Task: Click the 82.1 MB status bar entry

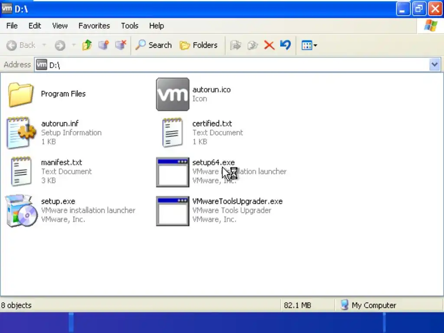Action: point(297,305)
